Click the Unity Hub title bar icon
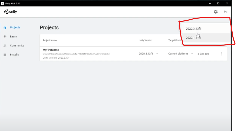The height and width of the screenshot is (131, 236). tap(3, 3)
